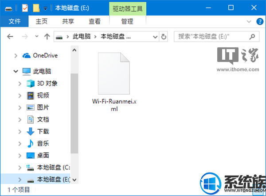The height and width of the screenshot is (196, 266).
Task: Open the 文件 menu
Action: (15, 21)
